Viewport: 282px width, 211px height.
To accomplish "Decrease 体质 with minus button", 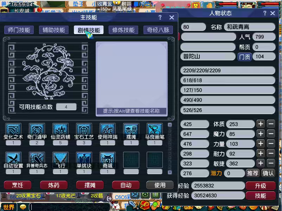I will (271, 124).
